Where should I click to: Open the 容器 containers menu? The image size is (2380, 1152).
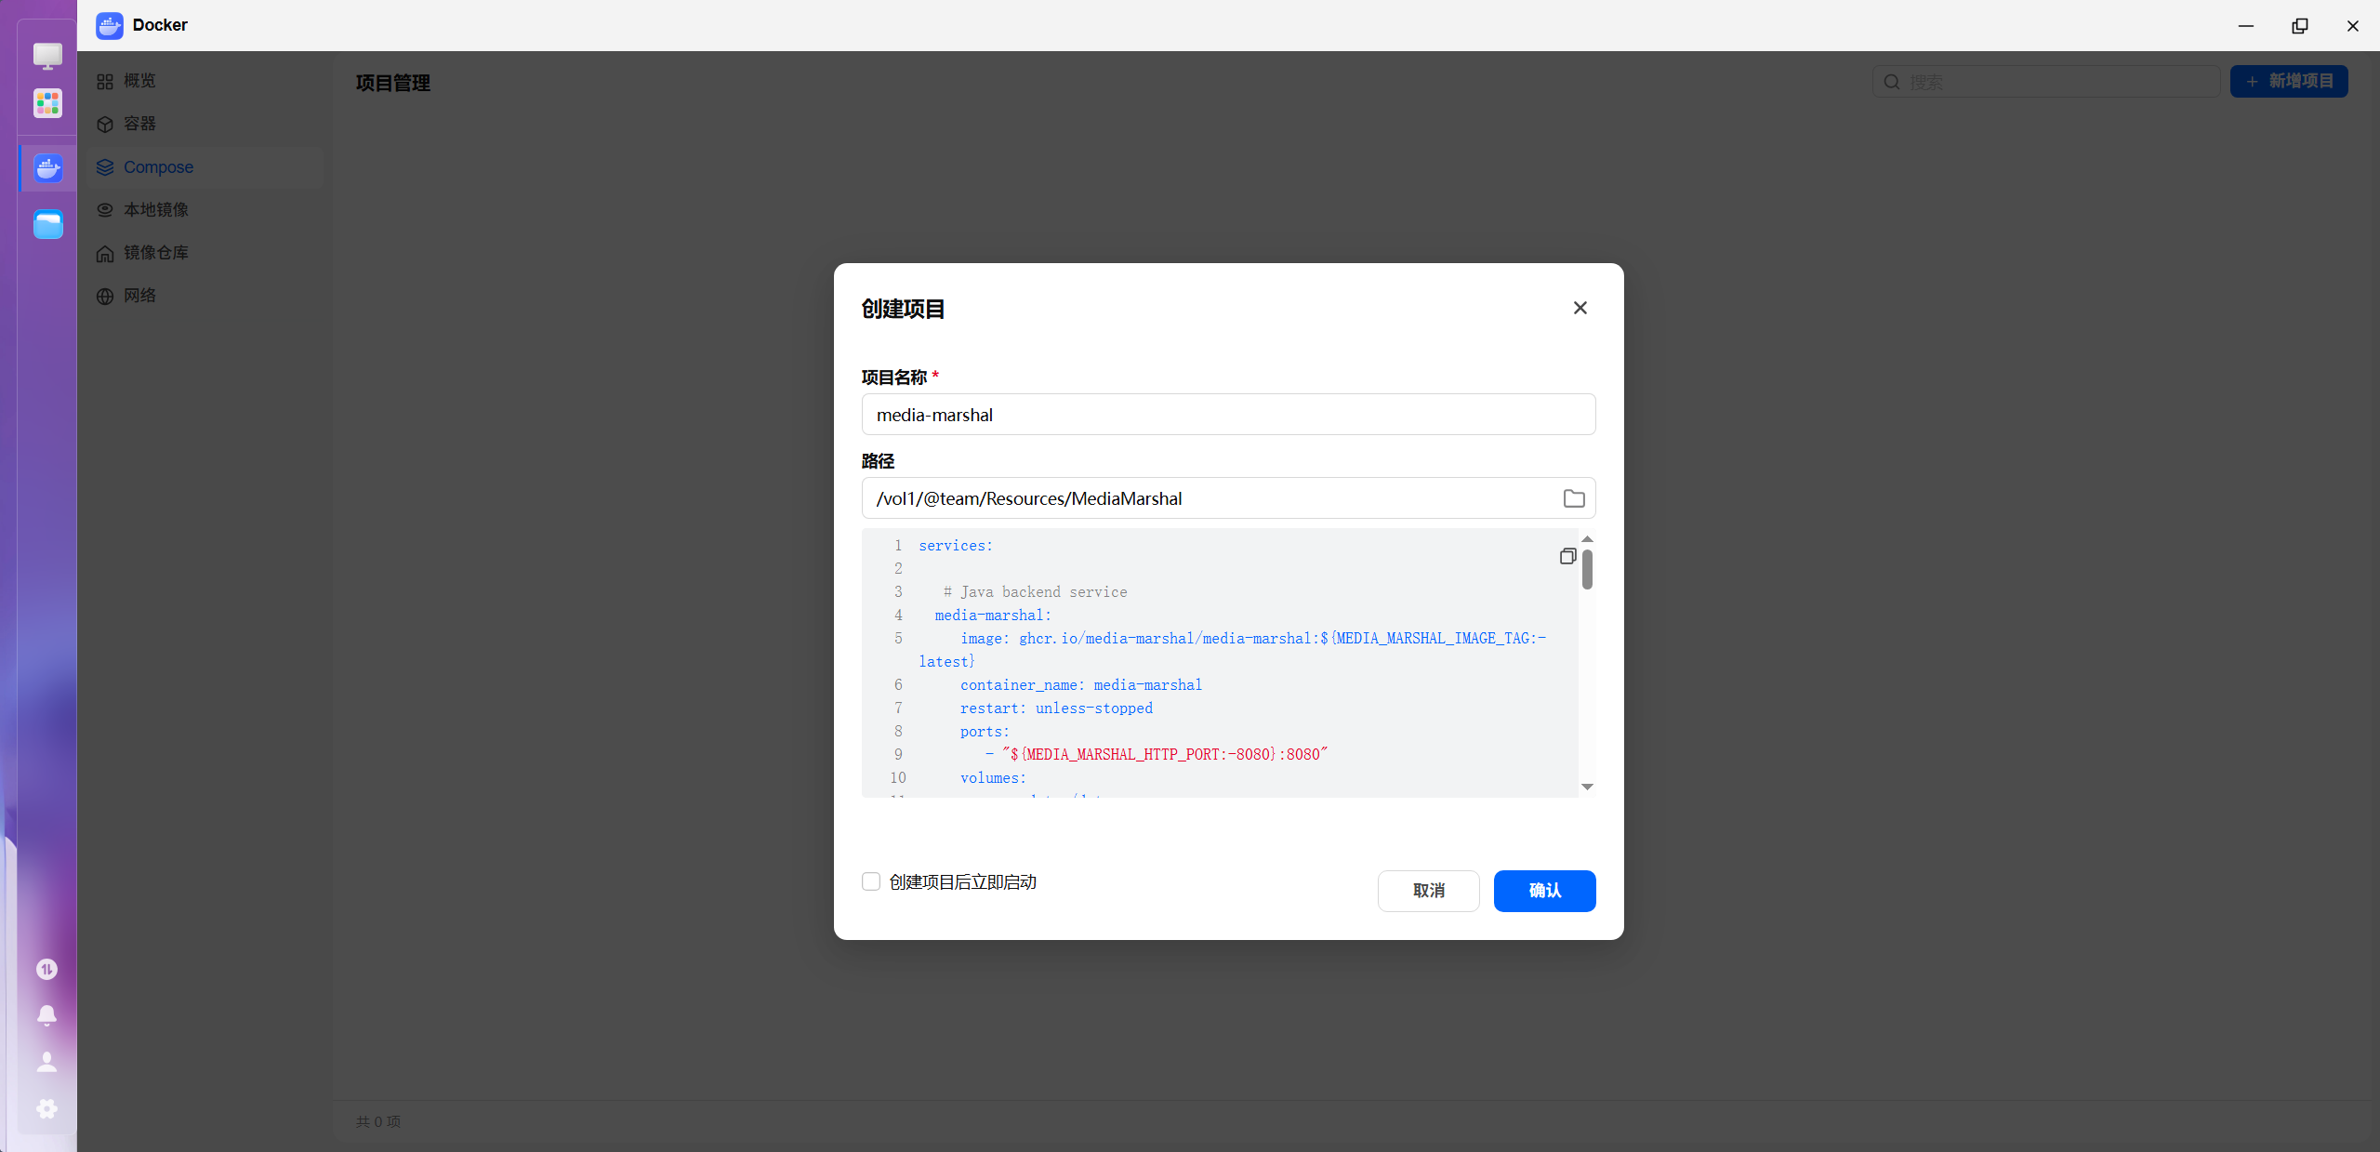(x=205, y=124)
